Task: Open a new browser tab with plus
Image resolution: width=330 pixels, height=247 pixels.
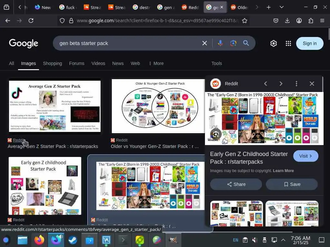Action: coord(268,7)
